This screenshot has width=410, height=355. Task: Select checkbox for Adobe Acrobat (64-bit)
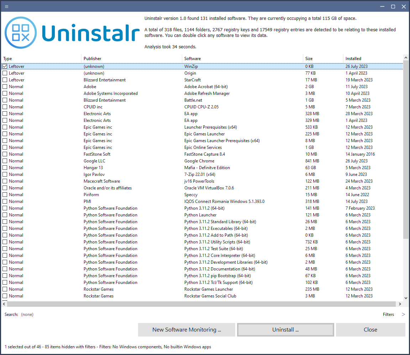pyautogui.click(x=5, y=87)
